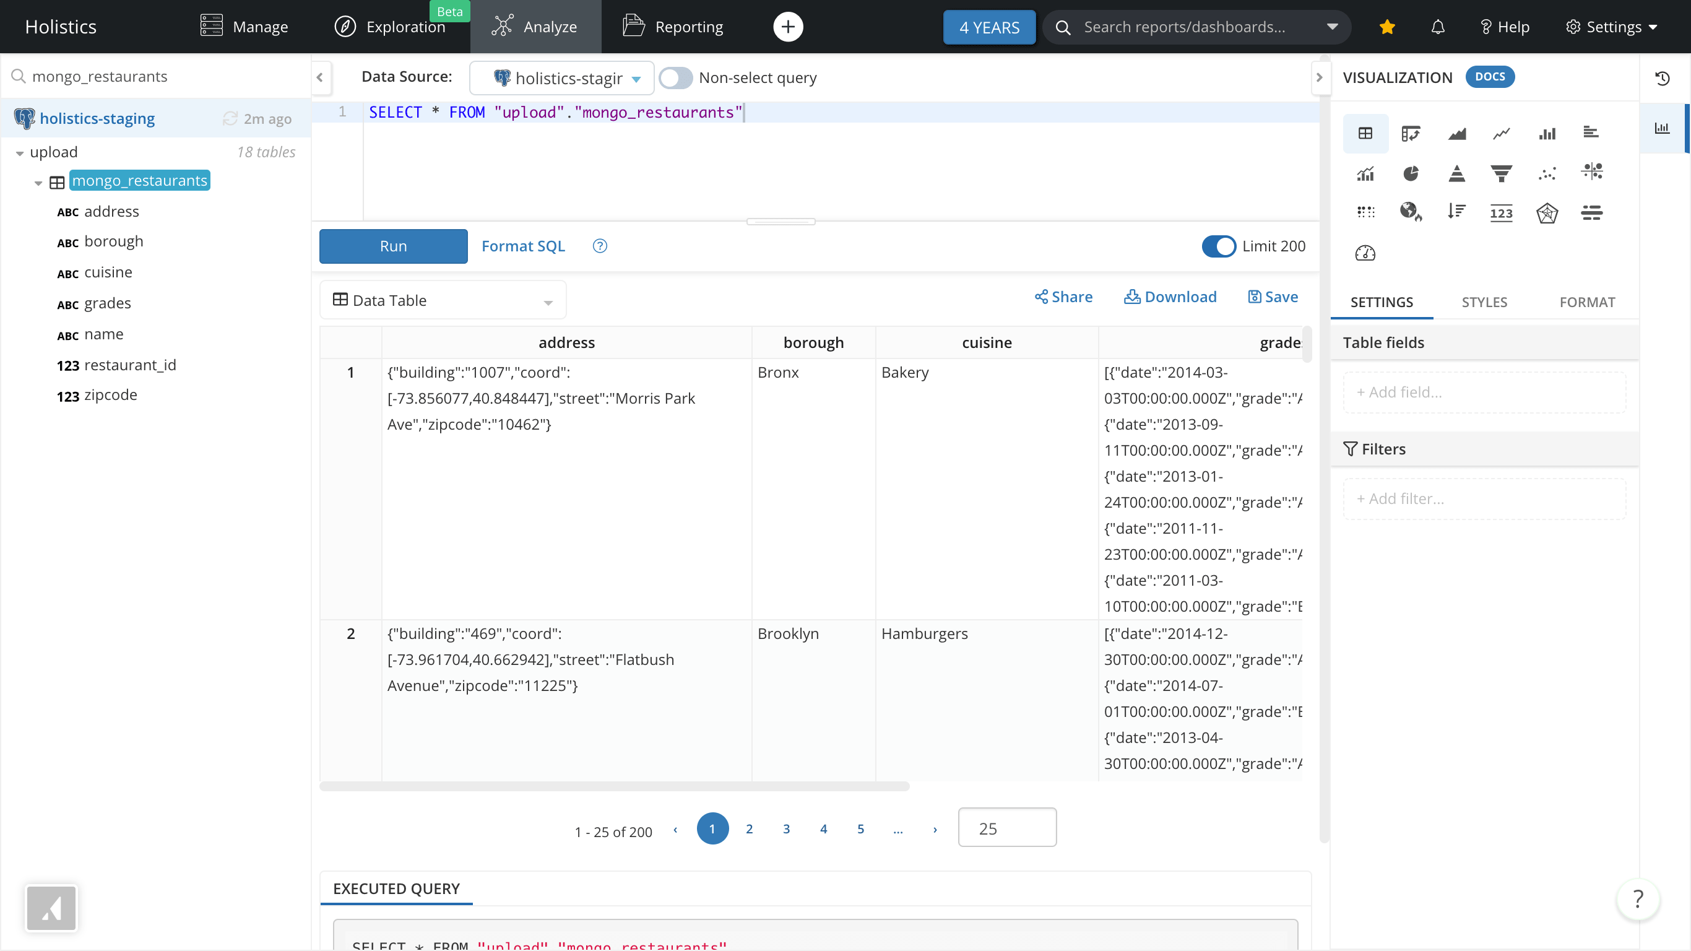Click the number/metric visualization icon
1691x951 pixels.
(x=1502, y=212)
